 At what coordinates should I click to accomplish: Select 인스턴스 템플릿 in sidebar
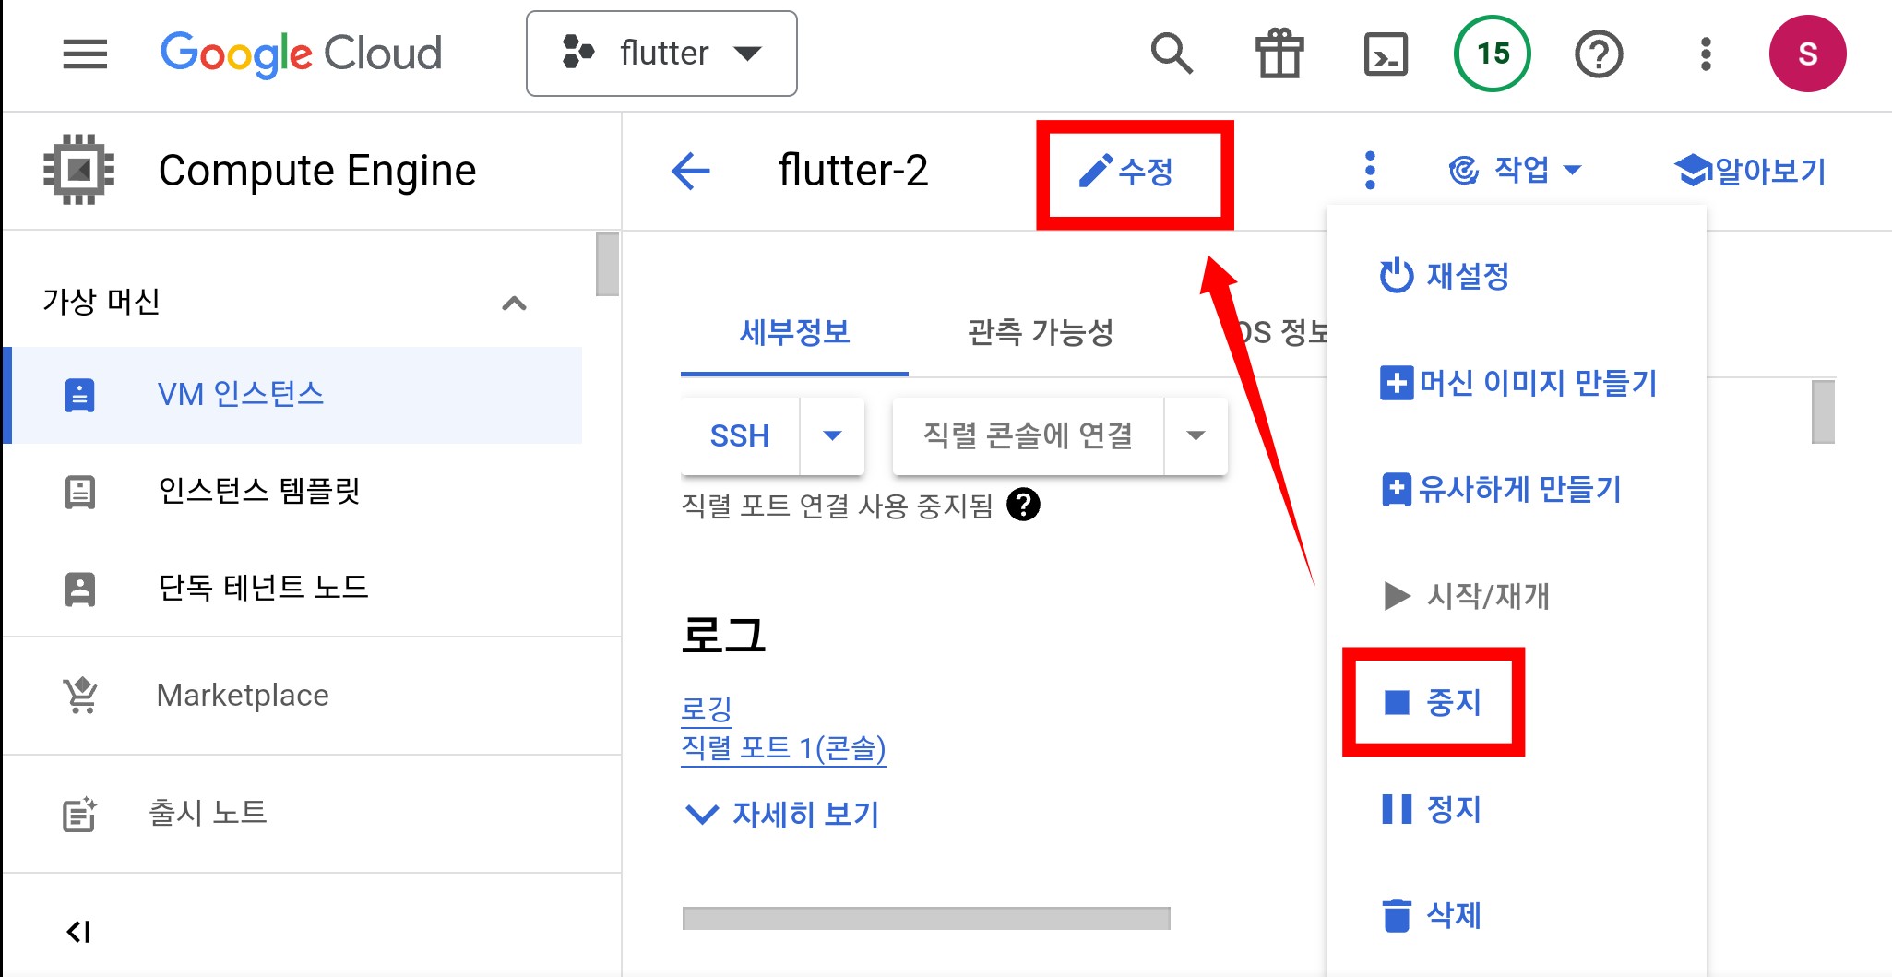[x=293, y=491]
